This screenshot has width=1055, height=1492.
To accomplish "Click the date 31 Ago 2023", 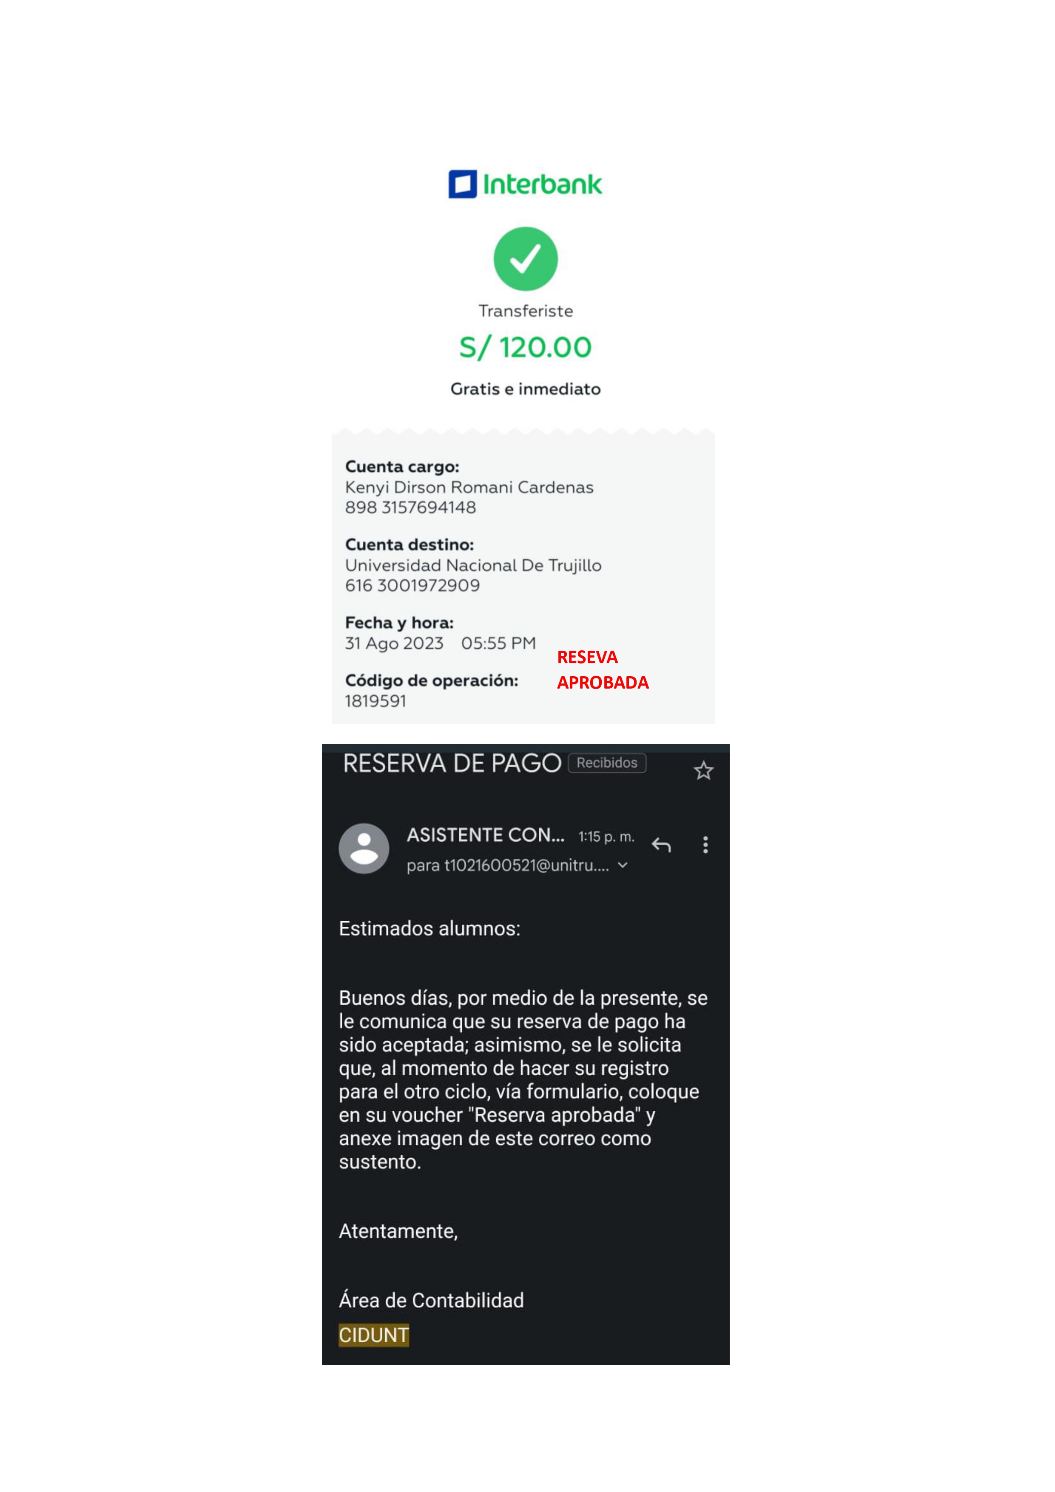I will (x=394, y=643).
